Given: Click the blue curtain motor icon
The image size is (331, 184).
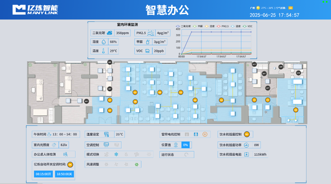Looking at the screenshot, I should 196,134.
